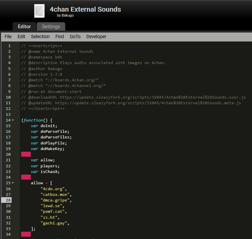Click the function keyword on line 14
This screenshot has width=252, height=239.
33,120
